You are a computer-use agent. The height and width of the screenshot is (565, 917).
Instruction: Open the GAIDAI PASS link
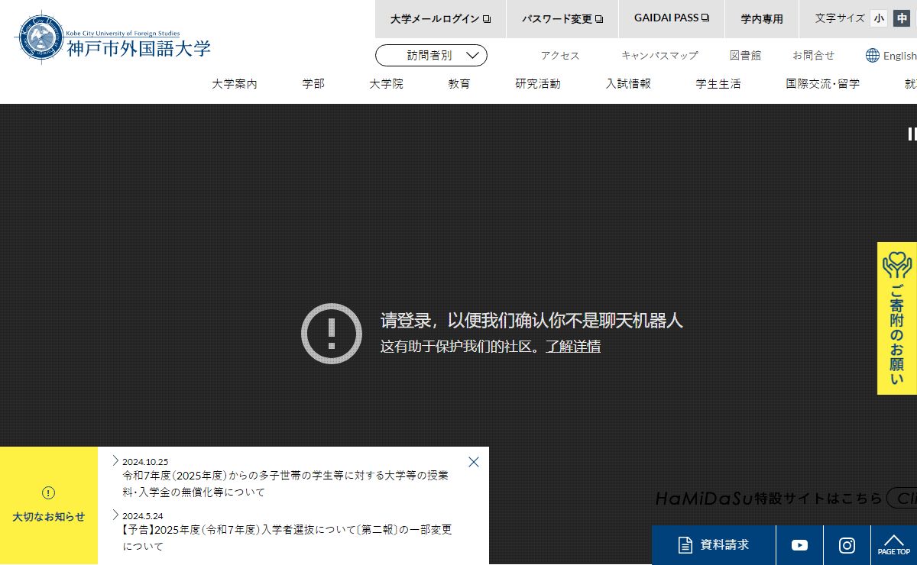(x=672, y=19)
